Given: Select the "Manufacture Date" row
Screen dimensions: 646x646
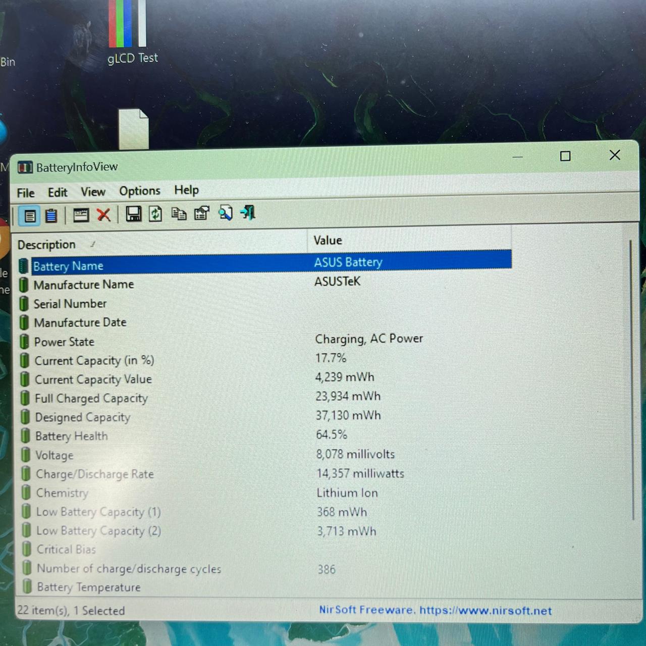Looking at the screenshot, I should click(265, 322).
